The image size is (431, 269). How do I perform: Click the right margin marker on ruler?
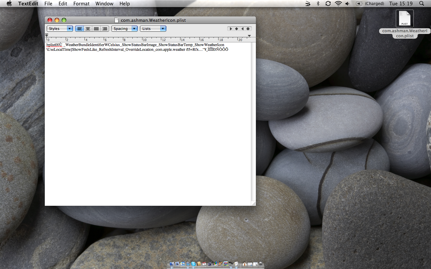click(x=250, y=36)
